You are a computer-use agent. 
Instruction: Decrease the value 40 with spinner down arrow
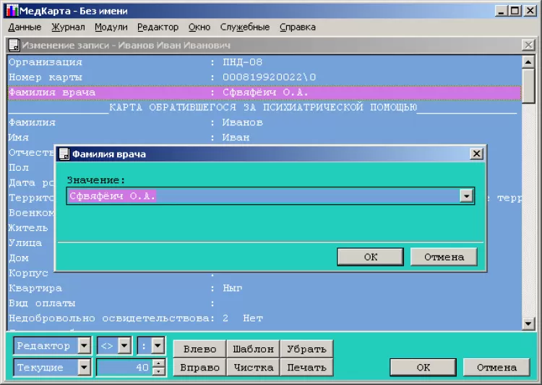[x=158, y=371]
